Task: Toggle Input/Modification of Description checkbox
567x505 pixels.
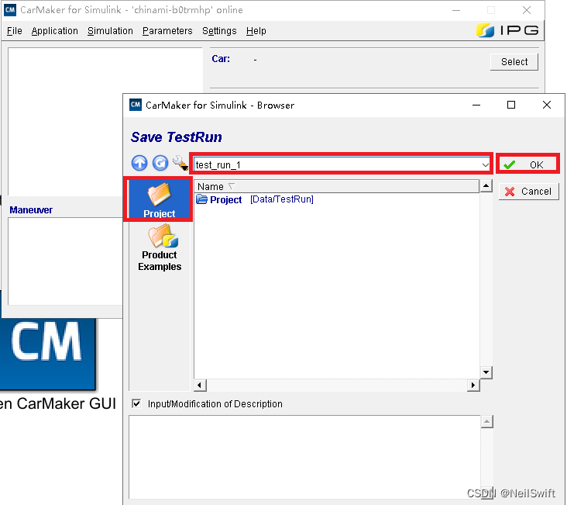Action: coord(136,403)
